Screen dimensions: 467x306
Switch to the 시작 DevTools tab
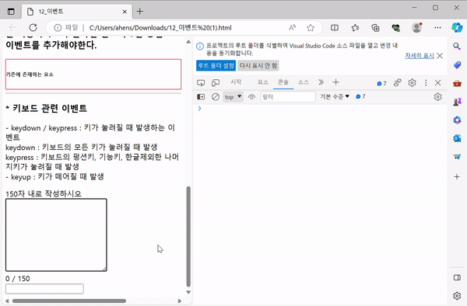[x=236, y=82]
